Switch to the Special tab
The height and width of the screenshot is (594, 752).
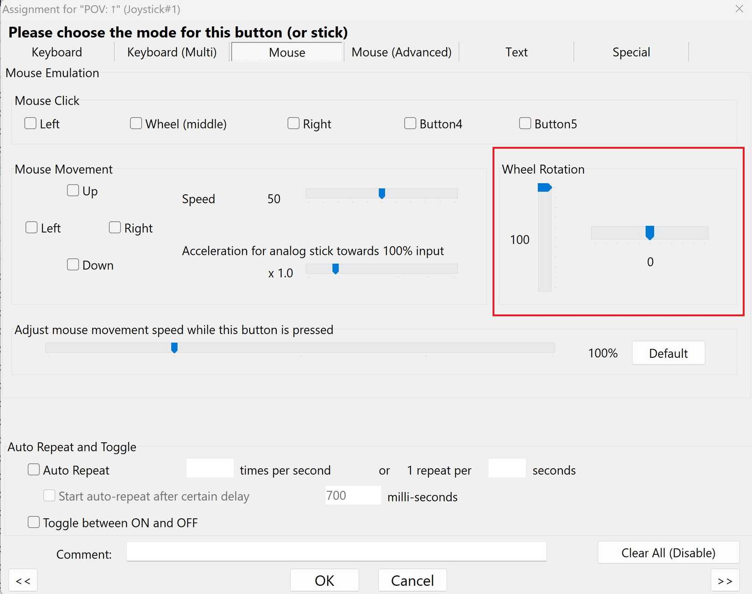pyautogui.click(x=631, y=52)
